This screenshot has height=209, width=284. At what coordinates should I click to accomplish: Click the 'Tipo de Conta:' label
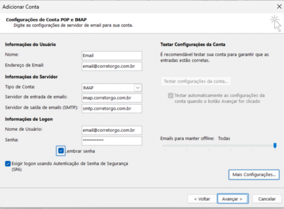(20, 87)
